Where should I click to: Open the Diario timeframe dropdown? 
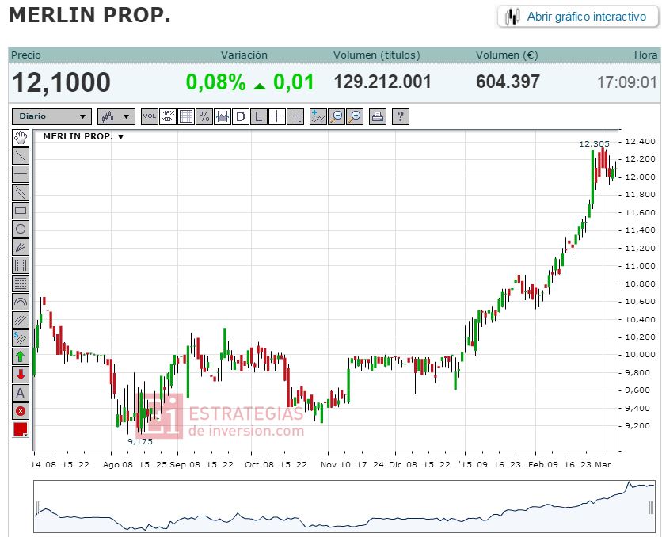[51, 116]
